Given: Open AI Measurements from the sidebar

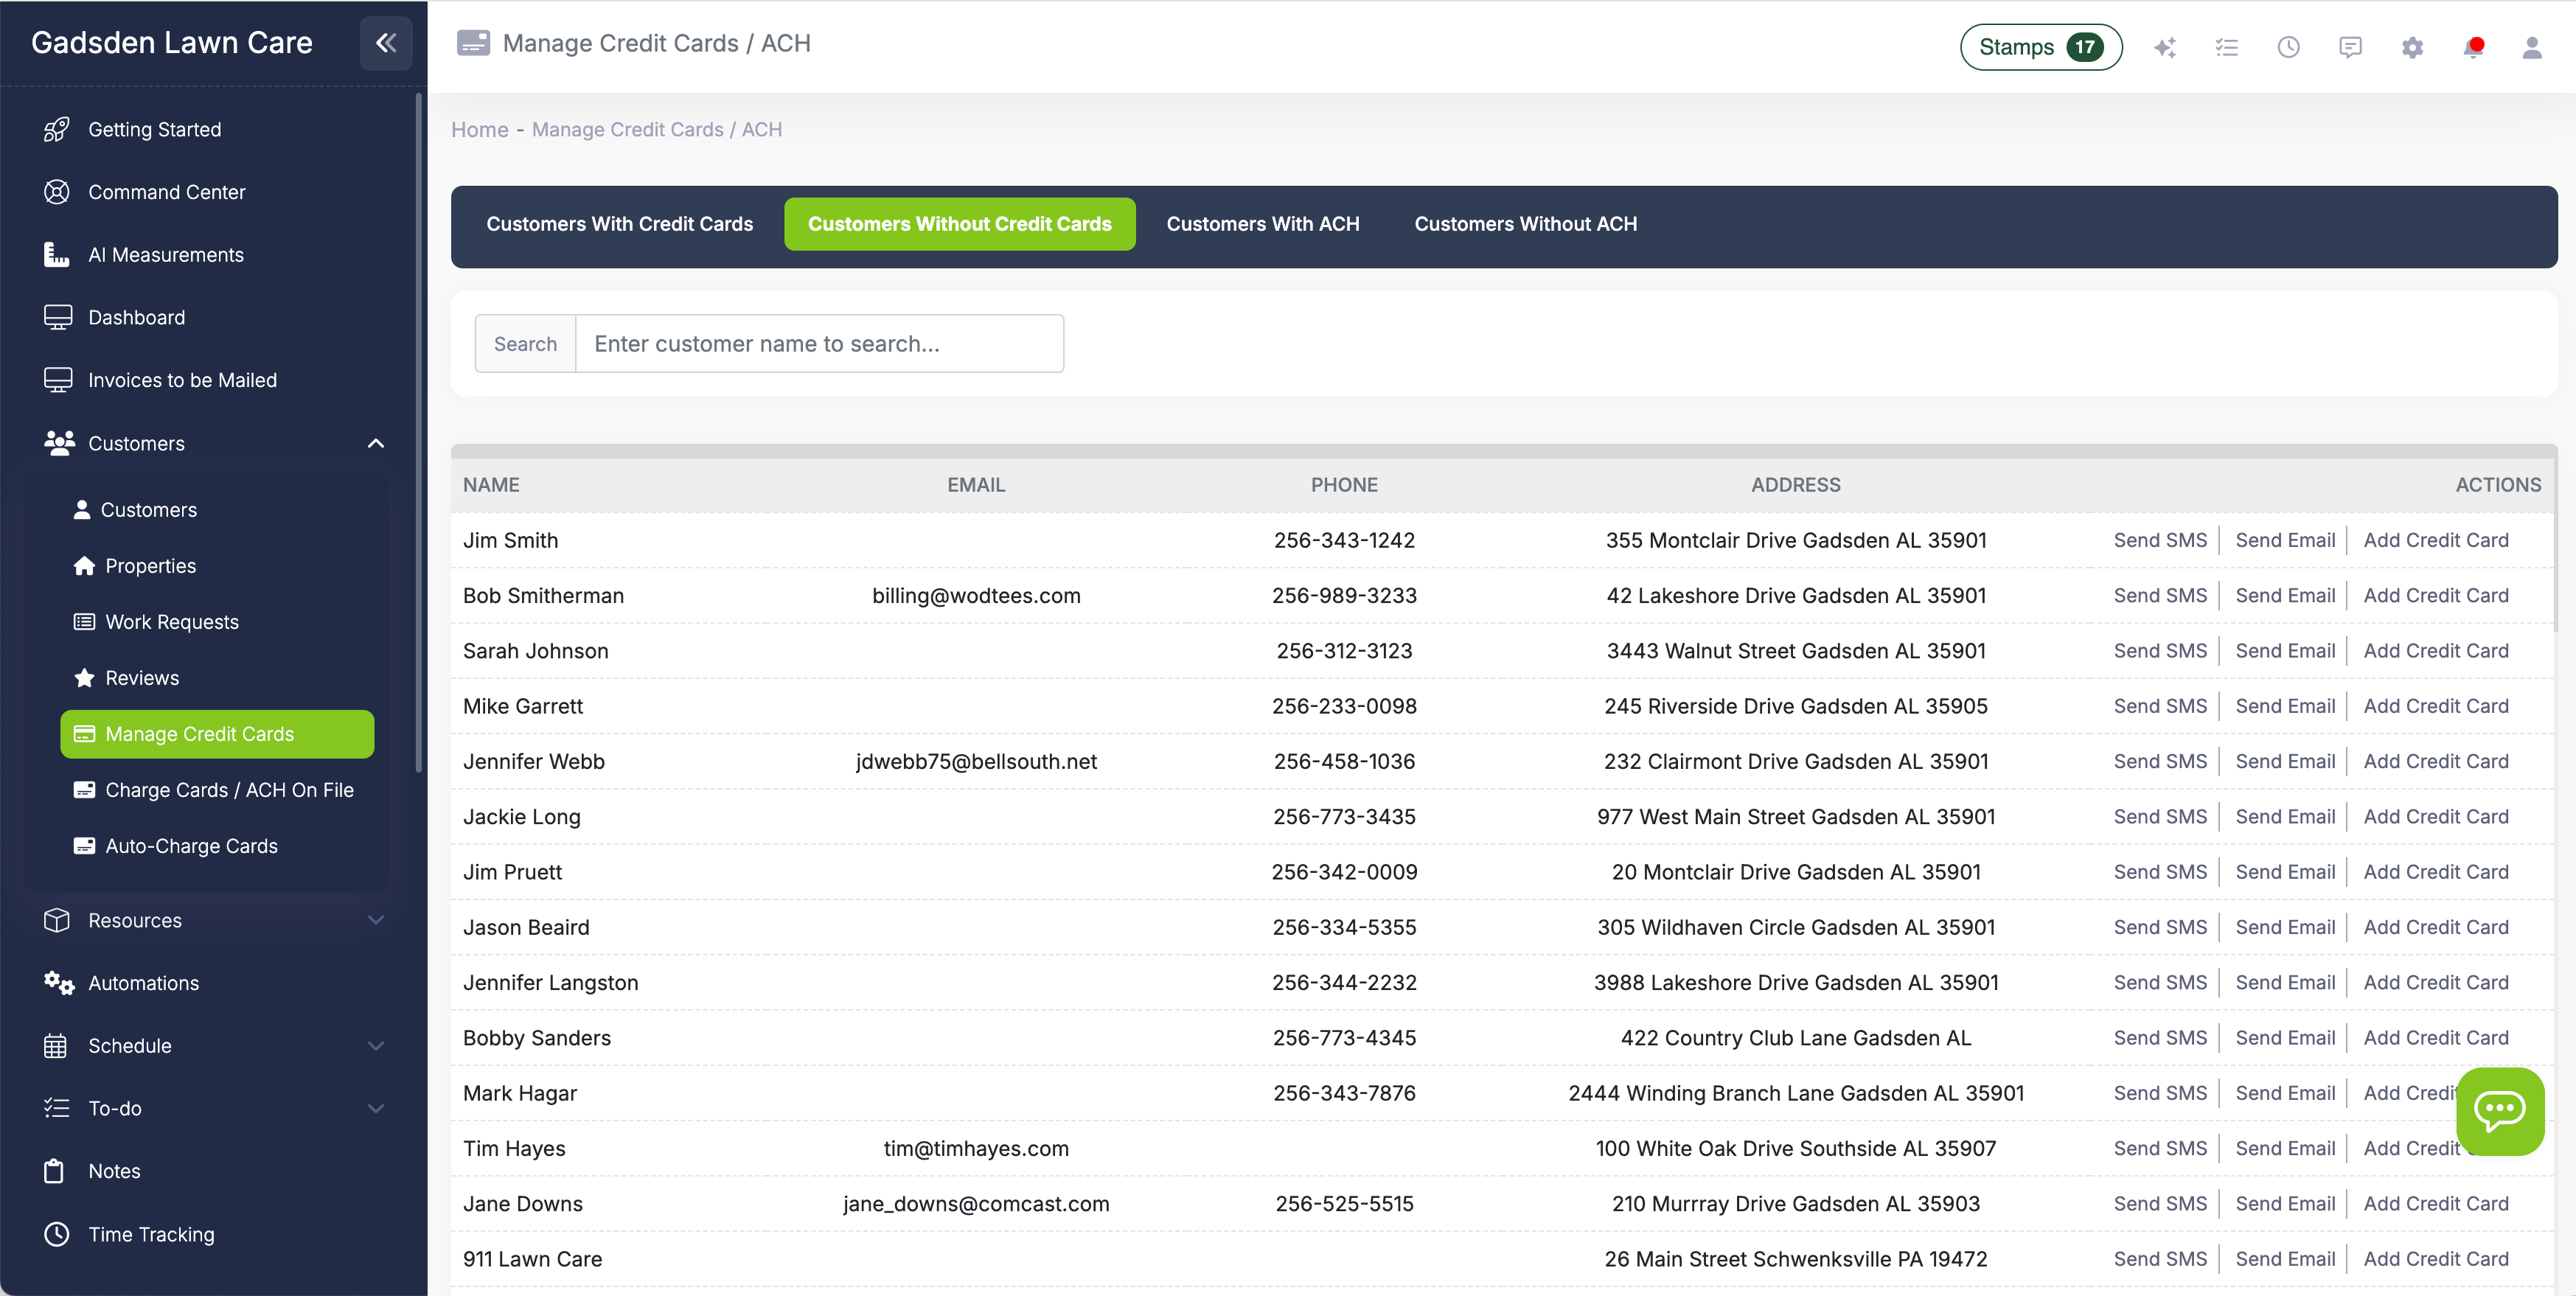Looking at the screenshot, I should 166,254.
